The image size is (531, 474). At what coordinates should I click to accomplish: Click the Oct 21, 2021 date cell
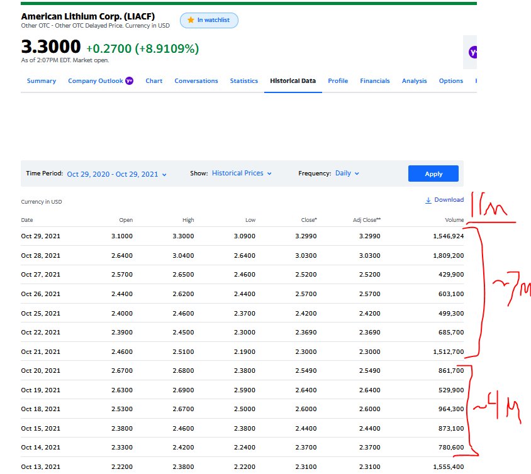[41, 352]
